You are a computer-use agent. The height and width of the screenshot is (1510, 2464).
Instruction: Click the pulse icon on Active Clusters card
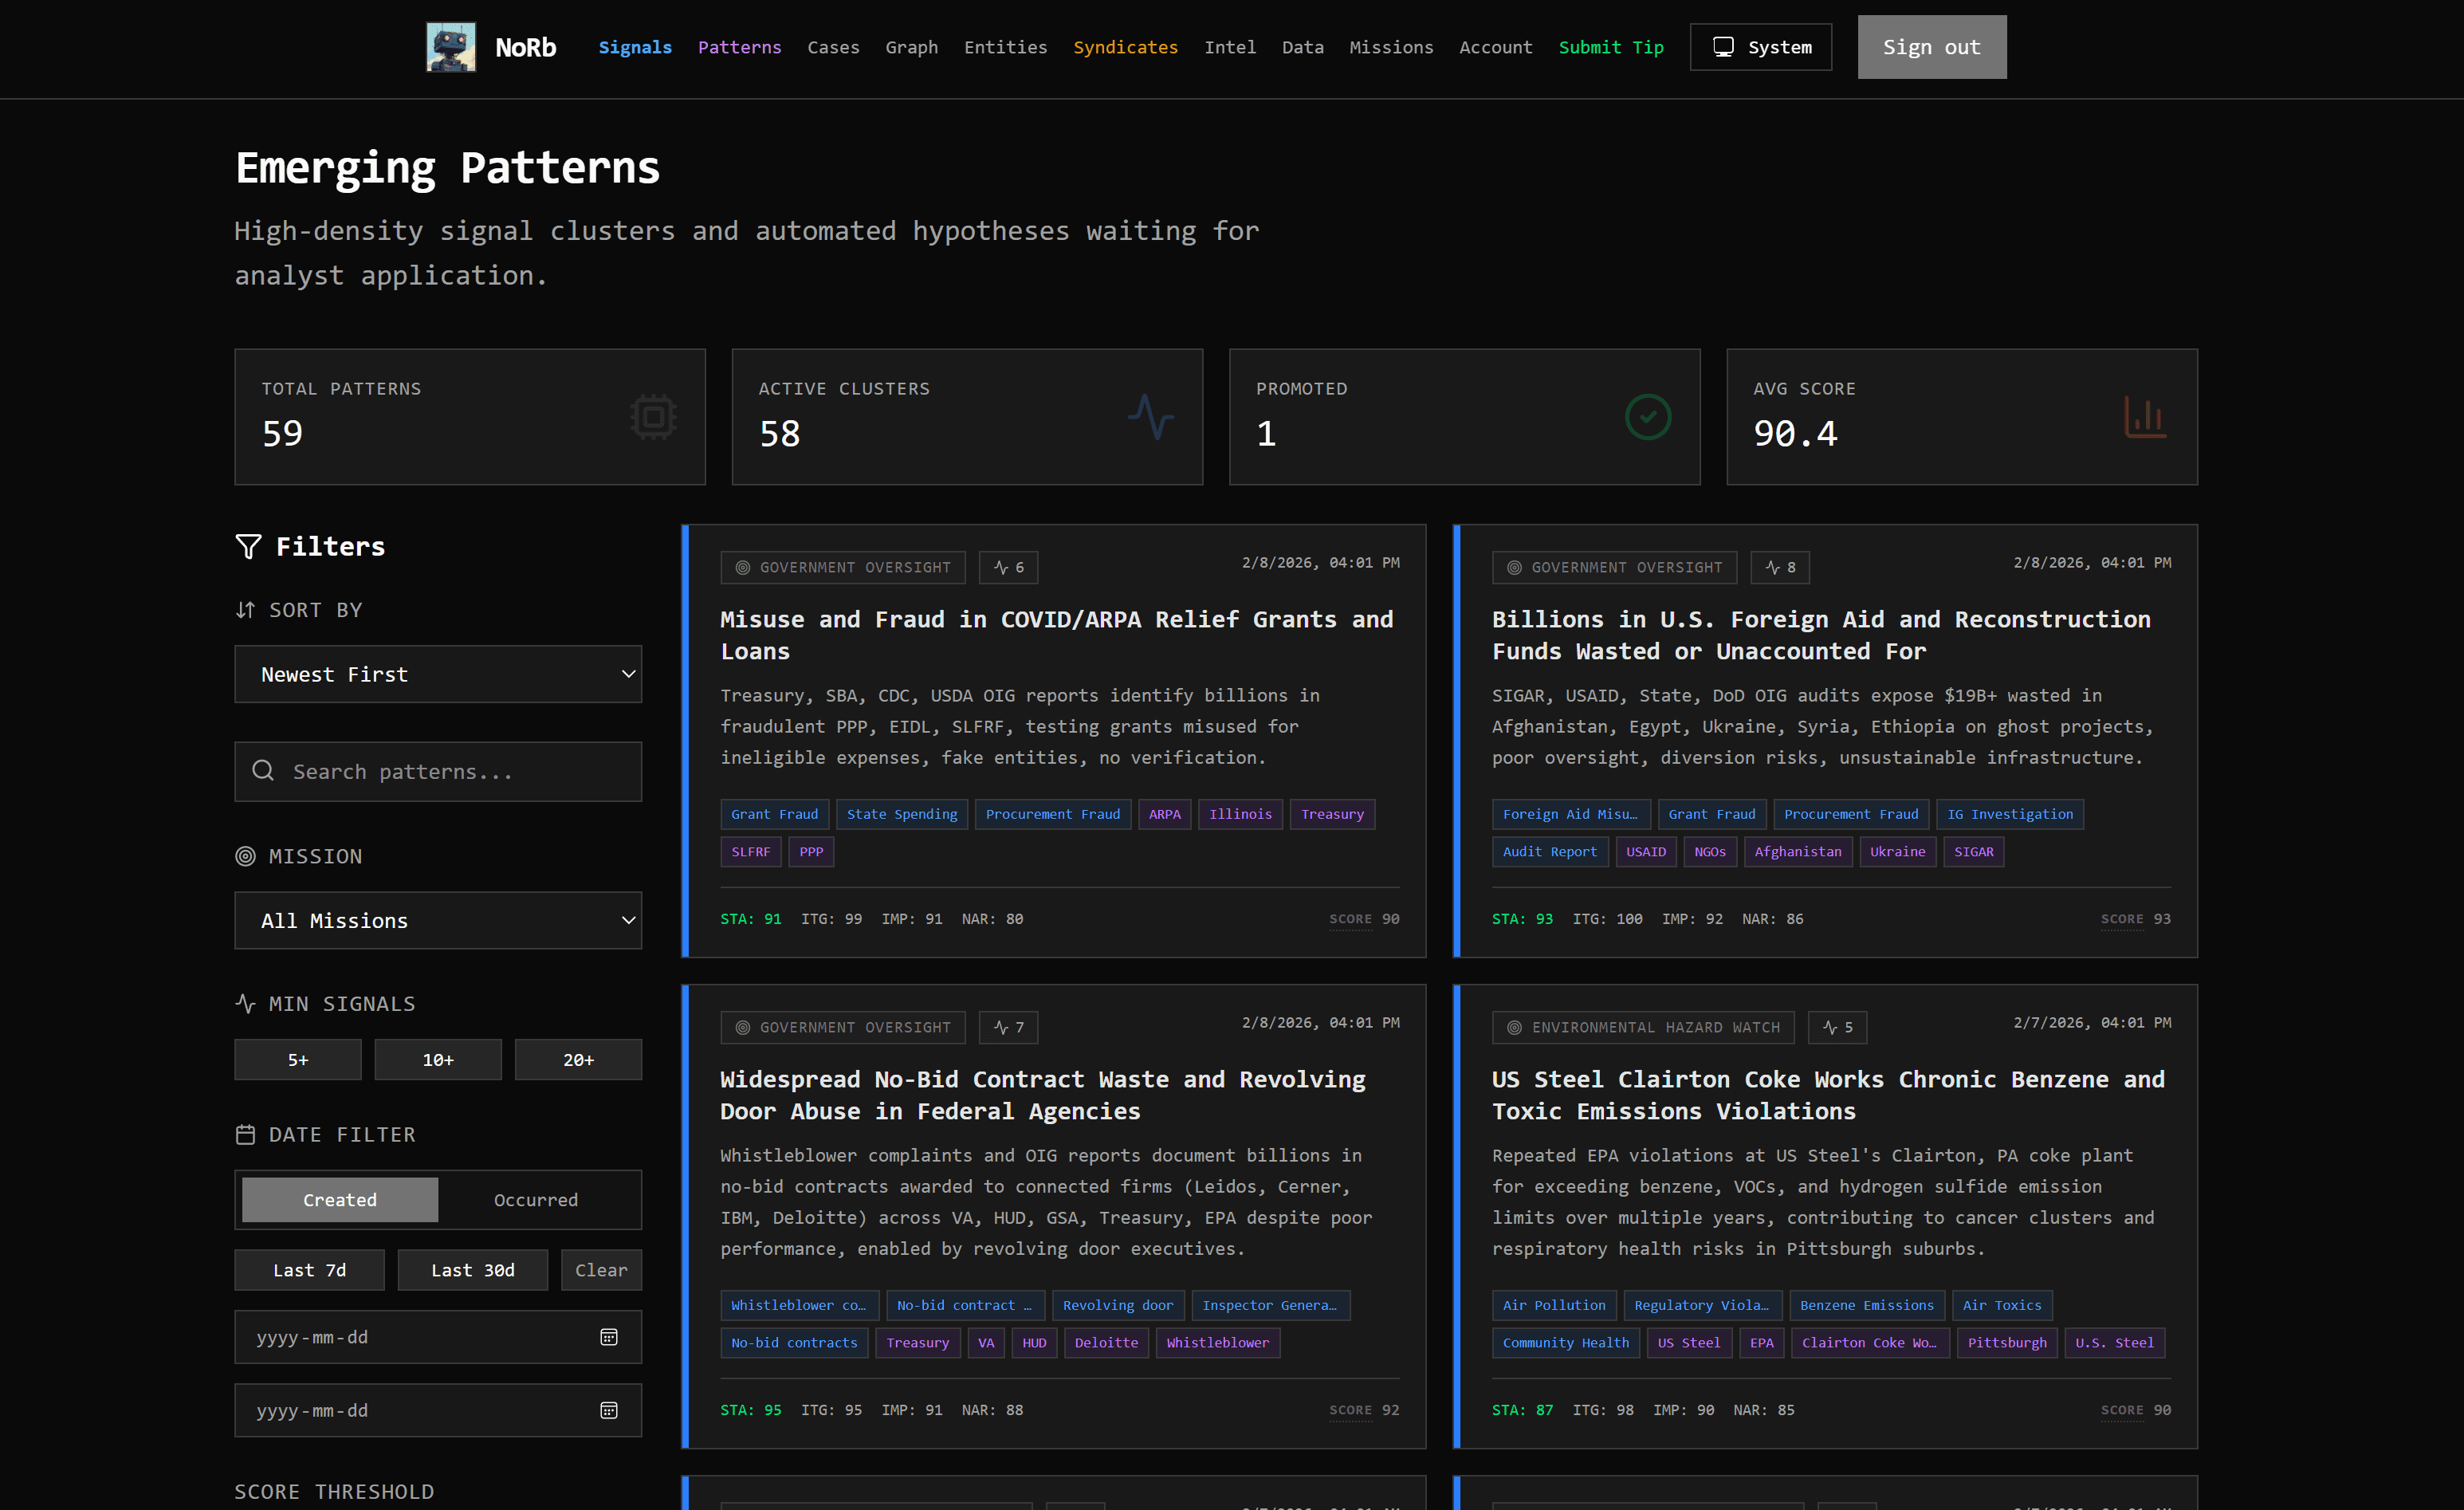click(x=1151, y=416)
